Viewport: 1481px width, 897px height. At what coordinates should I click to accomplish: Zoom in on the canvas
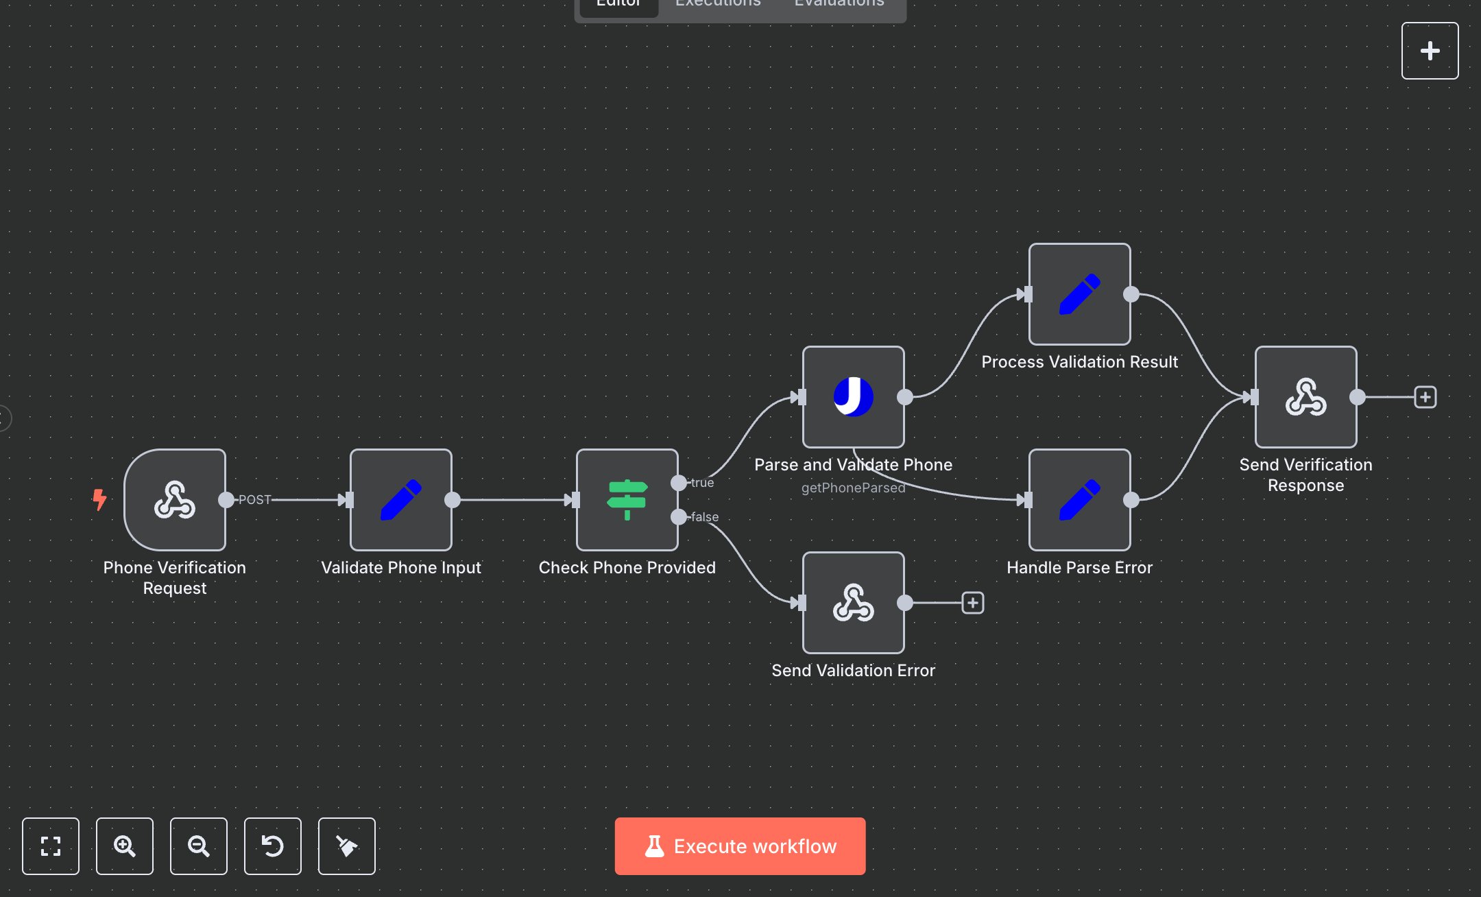click(125, 846)
